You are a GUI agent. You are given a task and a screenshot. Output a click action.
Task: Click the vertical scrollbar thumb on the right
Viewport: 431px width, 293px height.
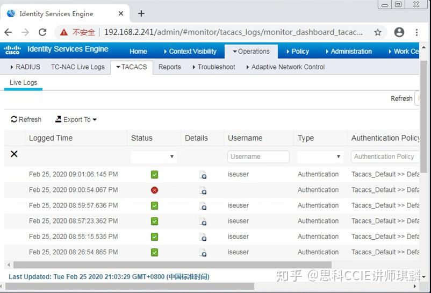point(424,117)
